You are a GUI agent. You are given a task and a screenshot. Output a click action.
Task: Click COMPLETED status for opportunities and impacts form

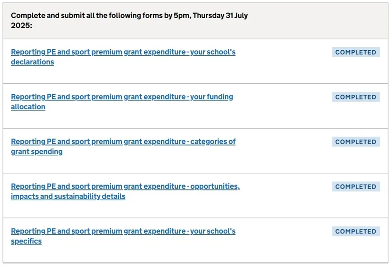coord(356,187)
